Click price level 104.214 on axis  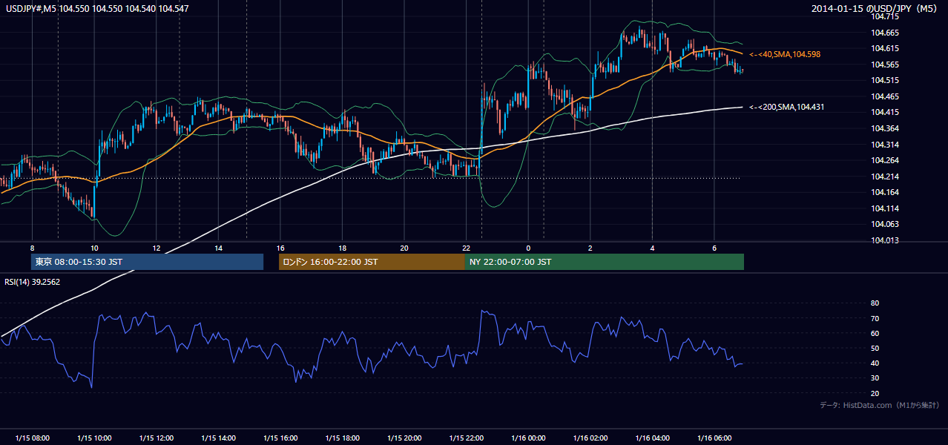886,177
